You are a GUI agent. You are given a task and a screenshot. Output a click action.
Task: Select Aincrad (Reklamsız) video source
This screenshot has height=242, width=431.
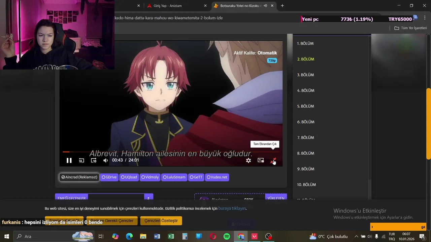[79, 177]
